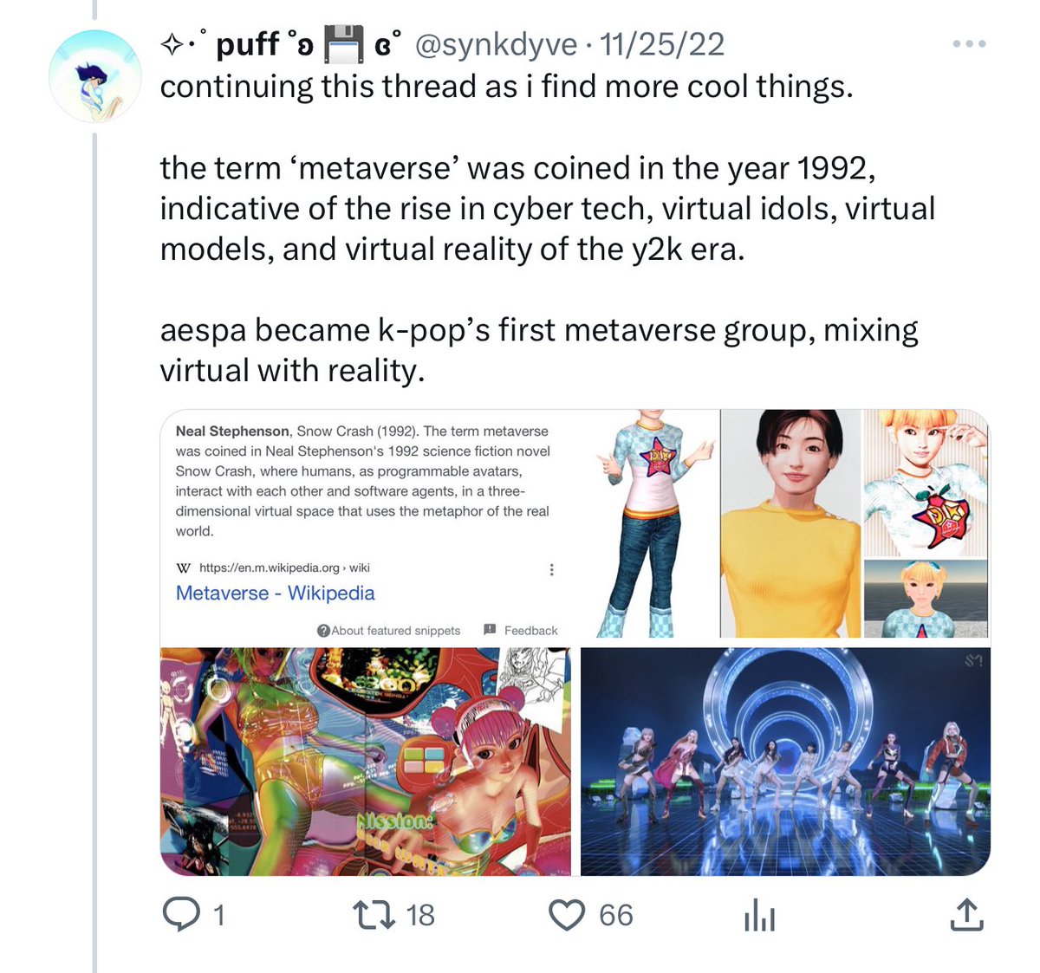Retweet this post via the retweet icon
The image size is (1040, 973).
click(x=374, y=914)
